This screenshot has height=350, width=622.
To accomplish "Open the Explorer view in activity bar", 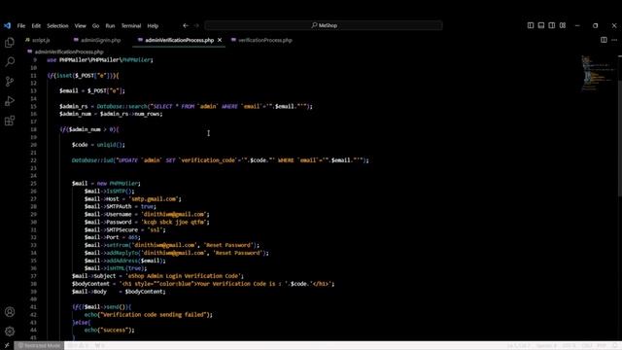I will [10, 43].
